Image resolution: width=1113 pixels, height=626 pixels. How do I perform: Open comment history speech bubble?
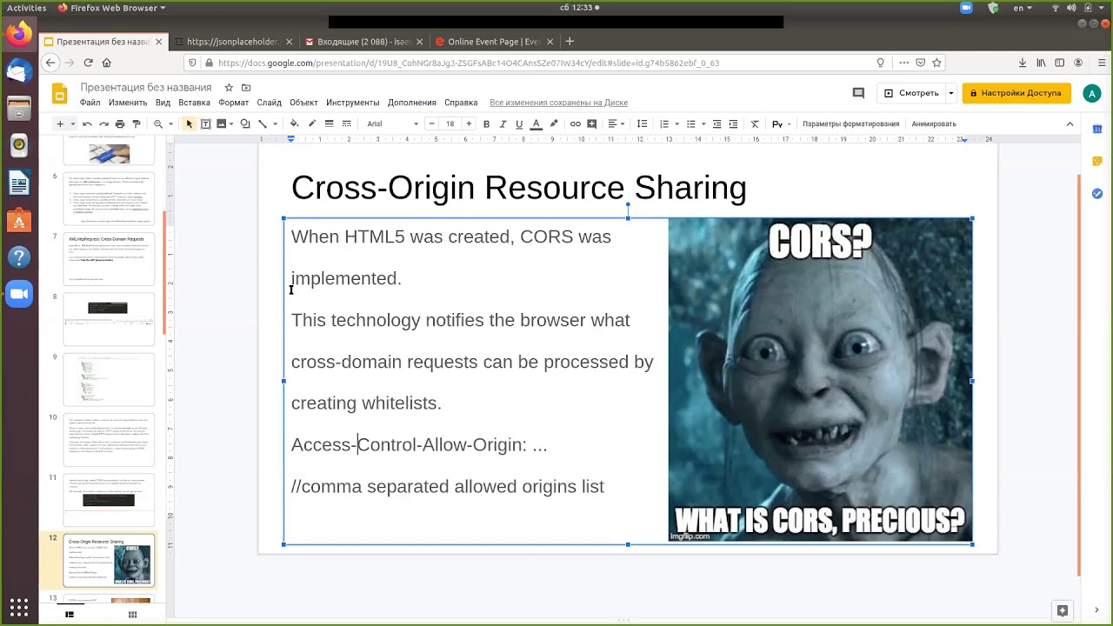click(x=858, y=93)
